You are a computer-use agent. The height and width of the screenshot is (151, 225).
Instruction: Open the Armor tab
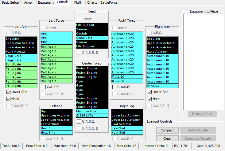29,2
